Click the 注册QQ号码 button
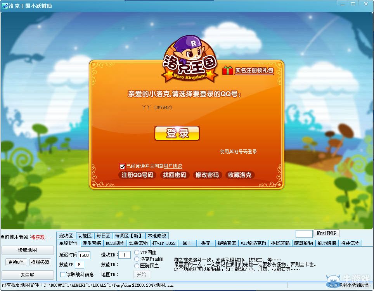The width and height of the screenshot is (374, 291). coord(137,175)
